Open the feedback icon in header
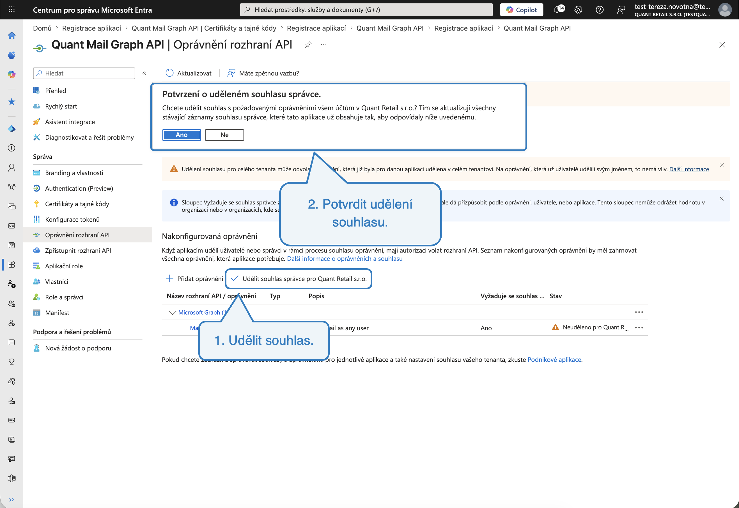Image resolution: width=739 pixels, height=508 pixels. coord(621,10)
